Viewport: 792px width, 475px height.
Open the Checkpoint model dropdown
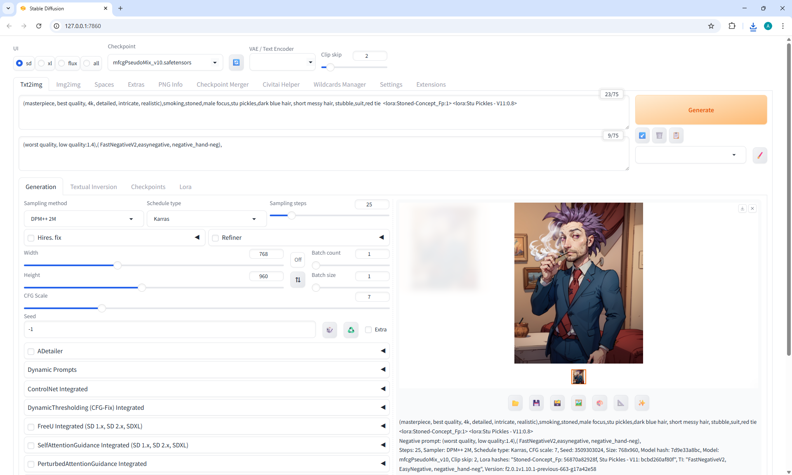pyautogui.click(x=165, y=63)
